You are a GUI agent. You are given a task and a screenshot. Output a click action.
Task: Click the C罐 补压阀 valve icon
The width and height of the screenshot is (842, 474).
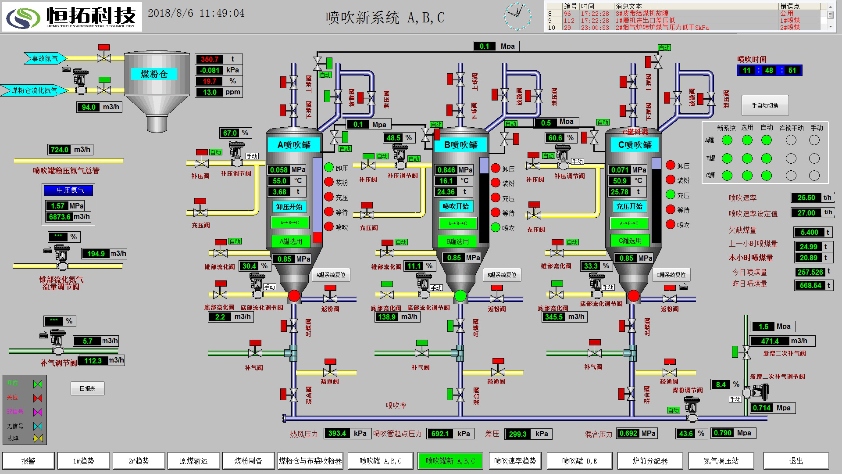point(533,162)
